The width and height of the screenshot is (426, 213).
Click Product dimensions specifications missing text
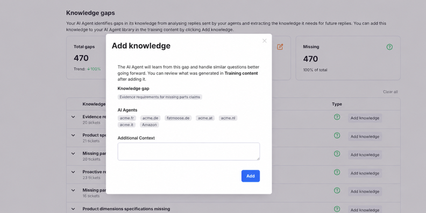click(x=126, y=209)
